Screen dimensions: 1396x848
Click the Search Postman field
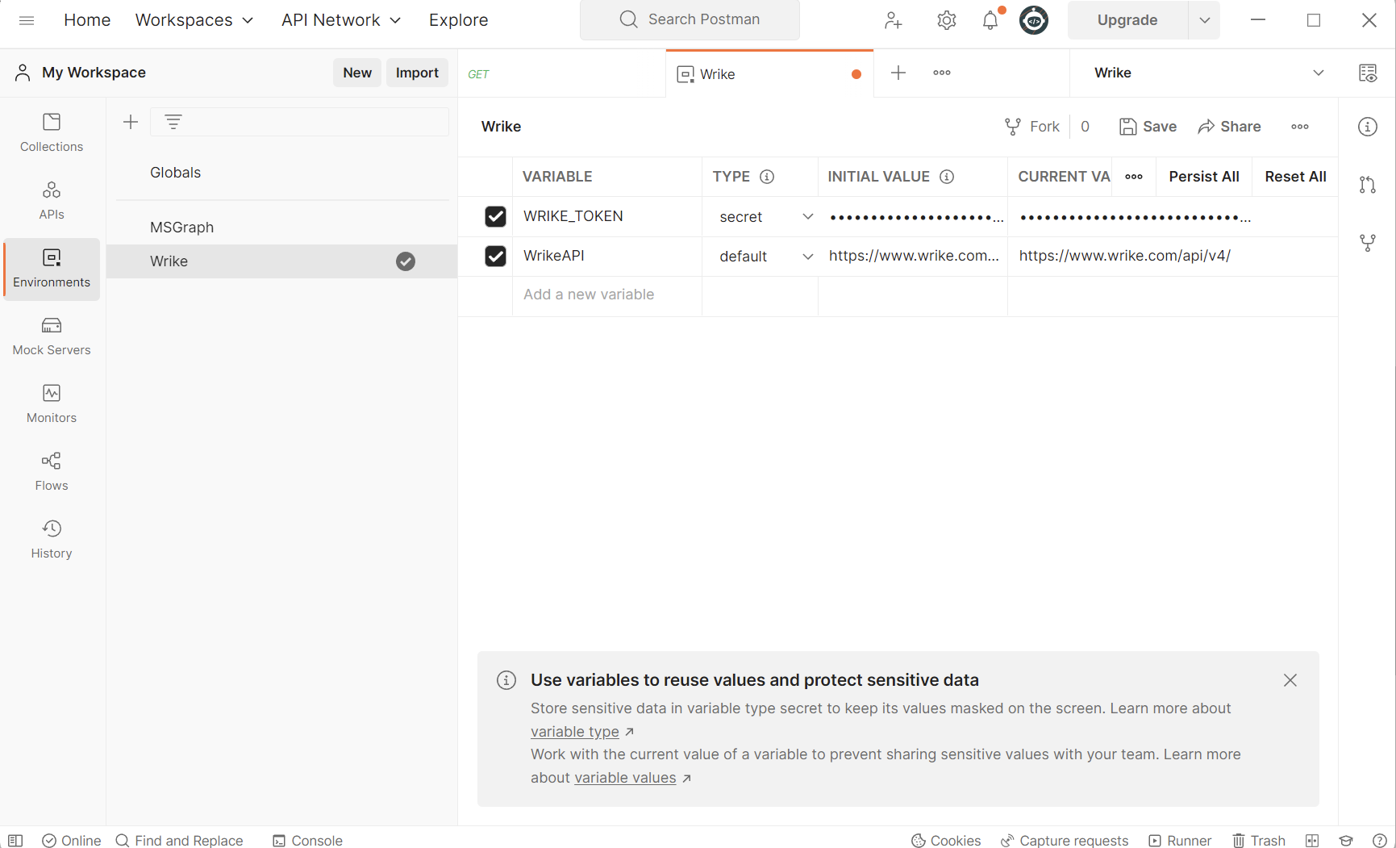pyautogui.click(x=690, y=20)
